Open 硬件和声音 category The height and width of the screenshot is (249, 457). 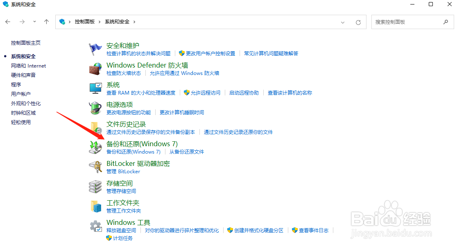[x=23, y=75]
